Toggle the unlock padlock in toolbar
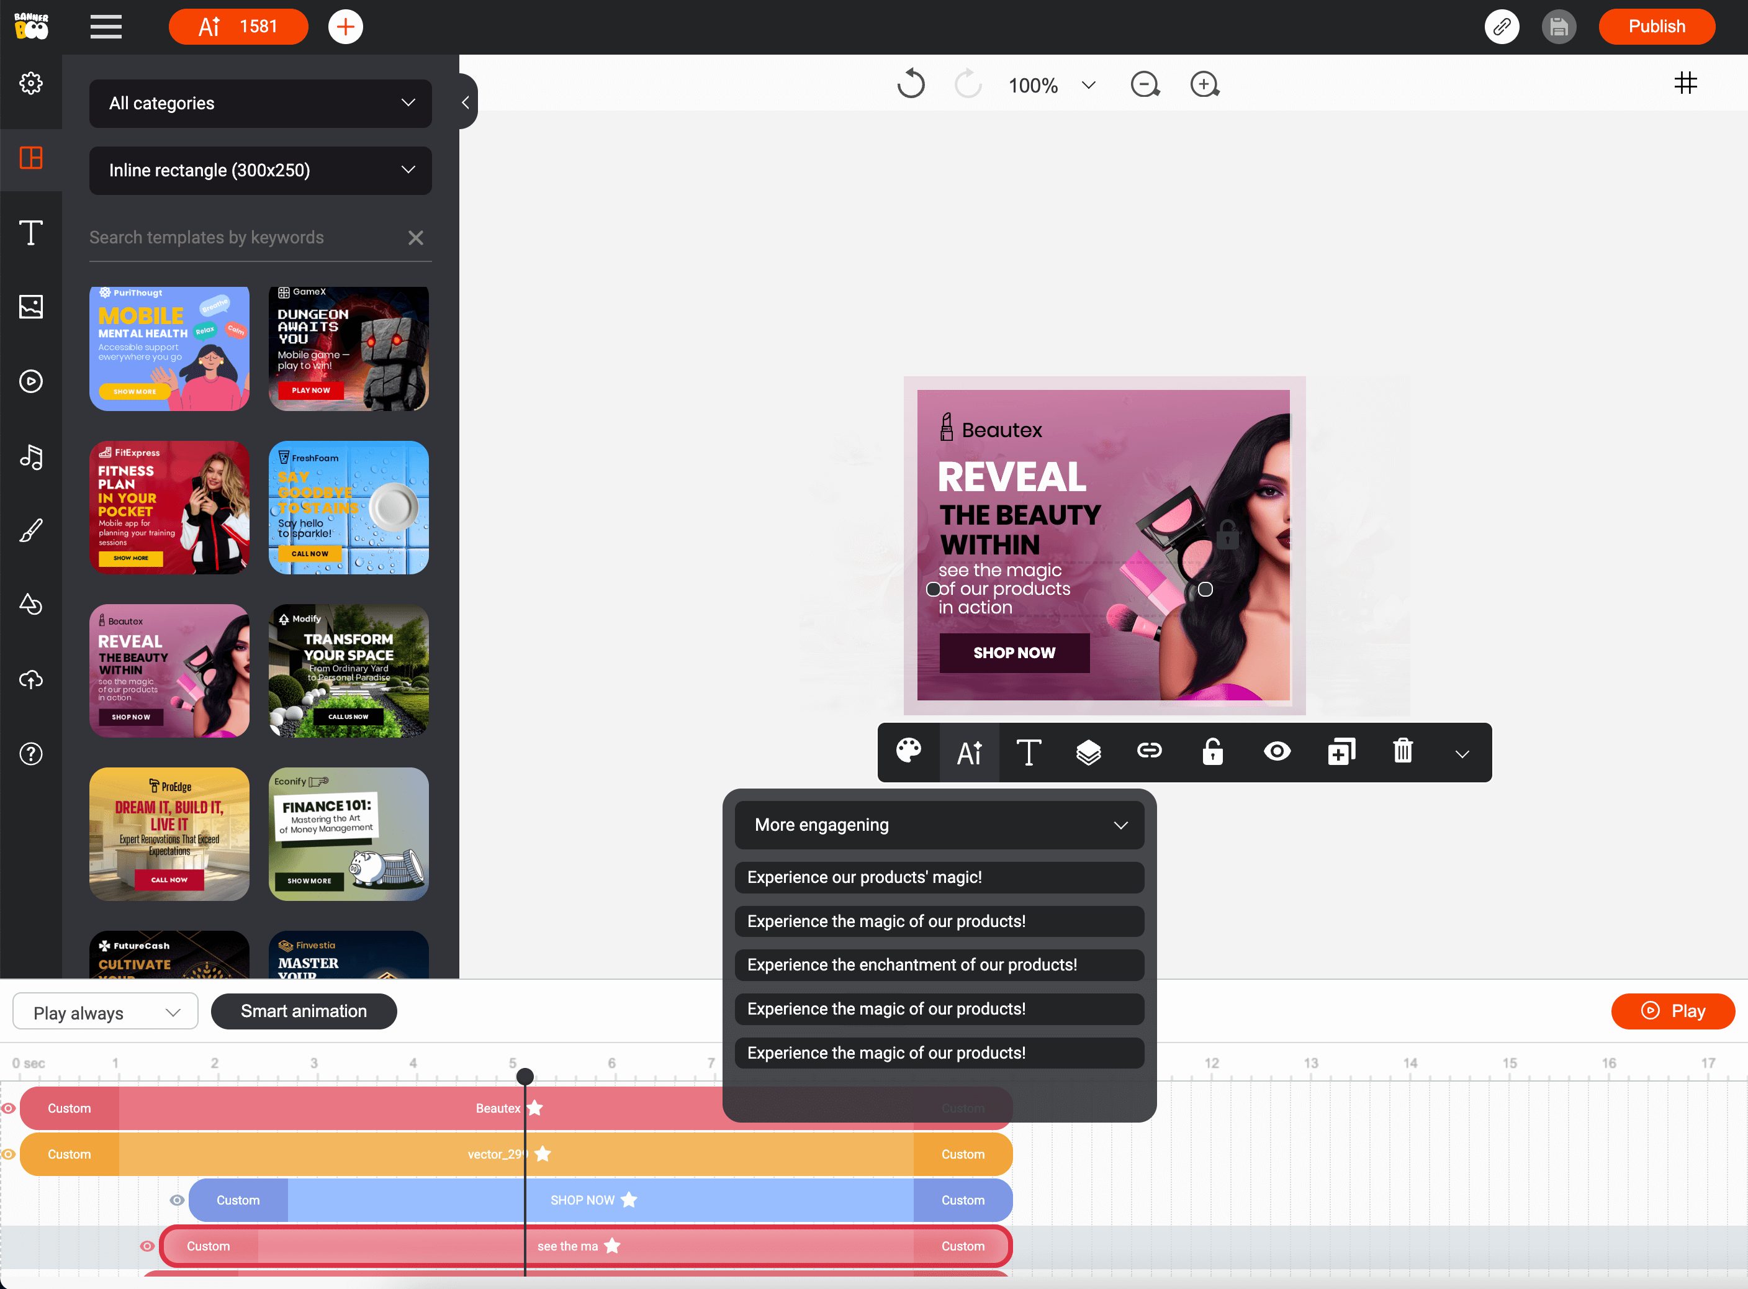 click(x=1212, y=752)
